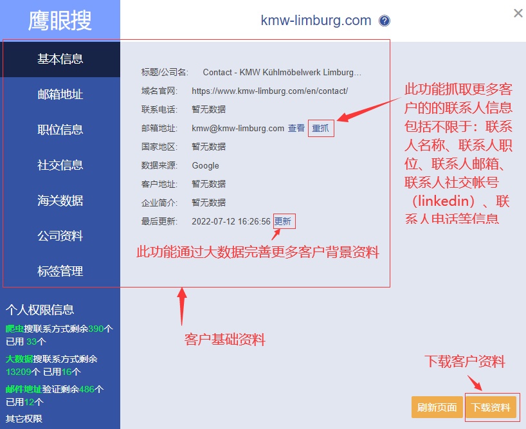Show the 公司资料 tab
The height and width of the screenshot is (429, 526).
tap(60, 236)
